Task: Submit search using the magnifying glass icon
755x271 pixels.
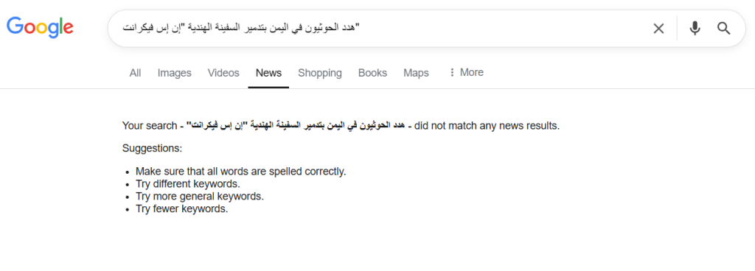Action: click(724, 28)
